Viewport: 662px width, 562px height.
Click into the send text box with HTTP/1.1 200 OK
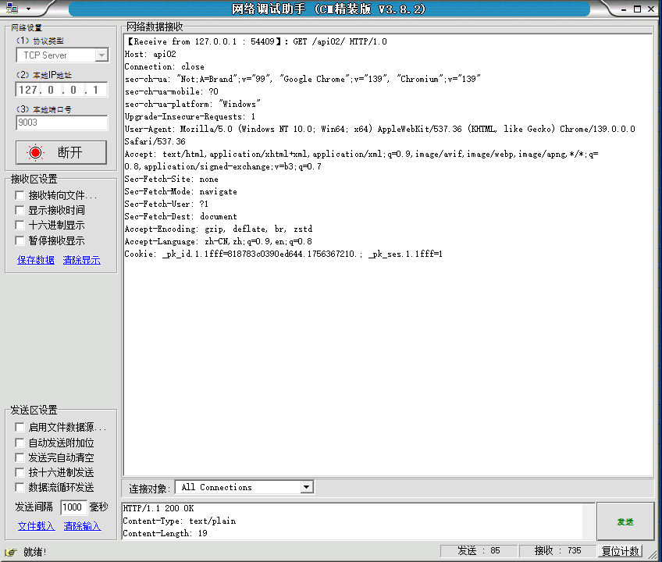351,521
